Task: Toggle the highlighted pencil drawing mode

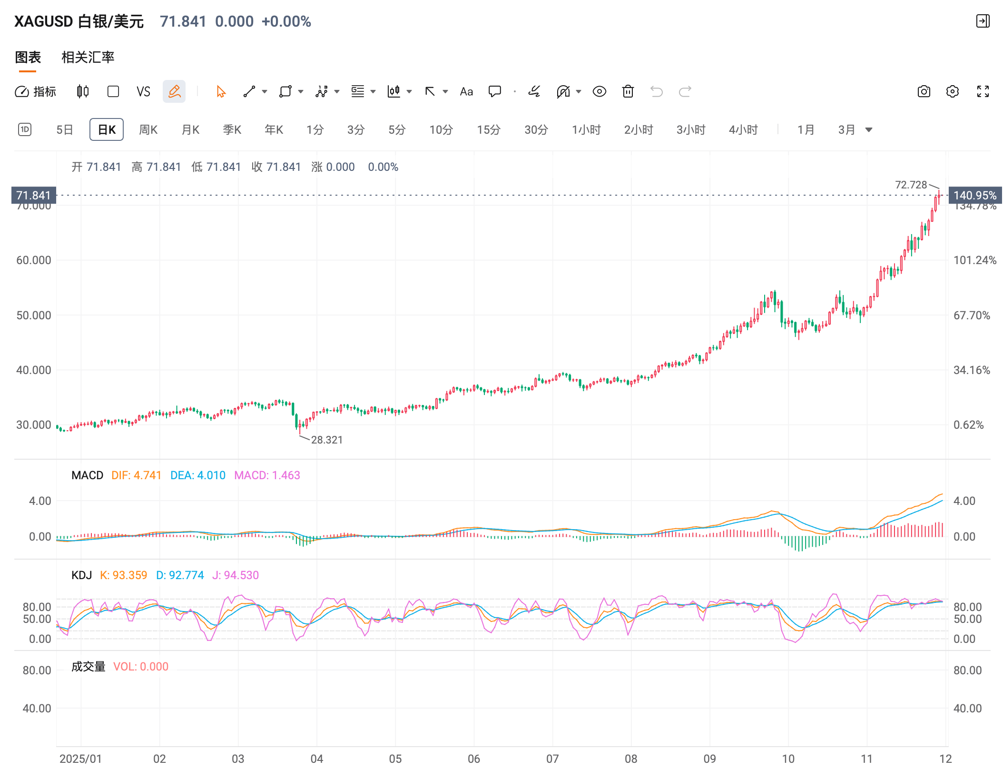Action: click(174, 91)
